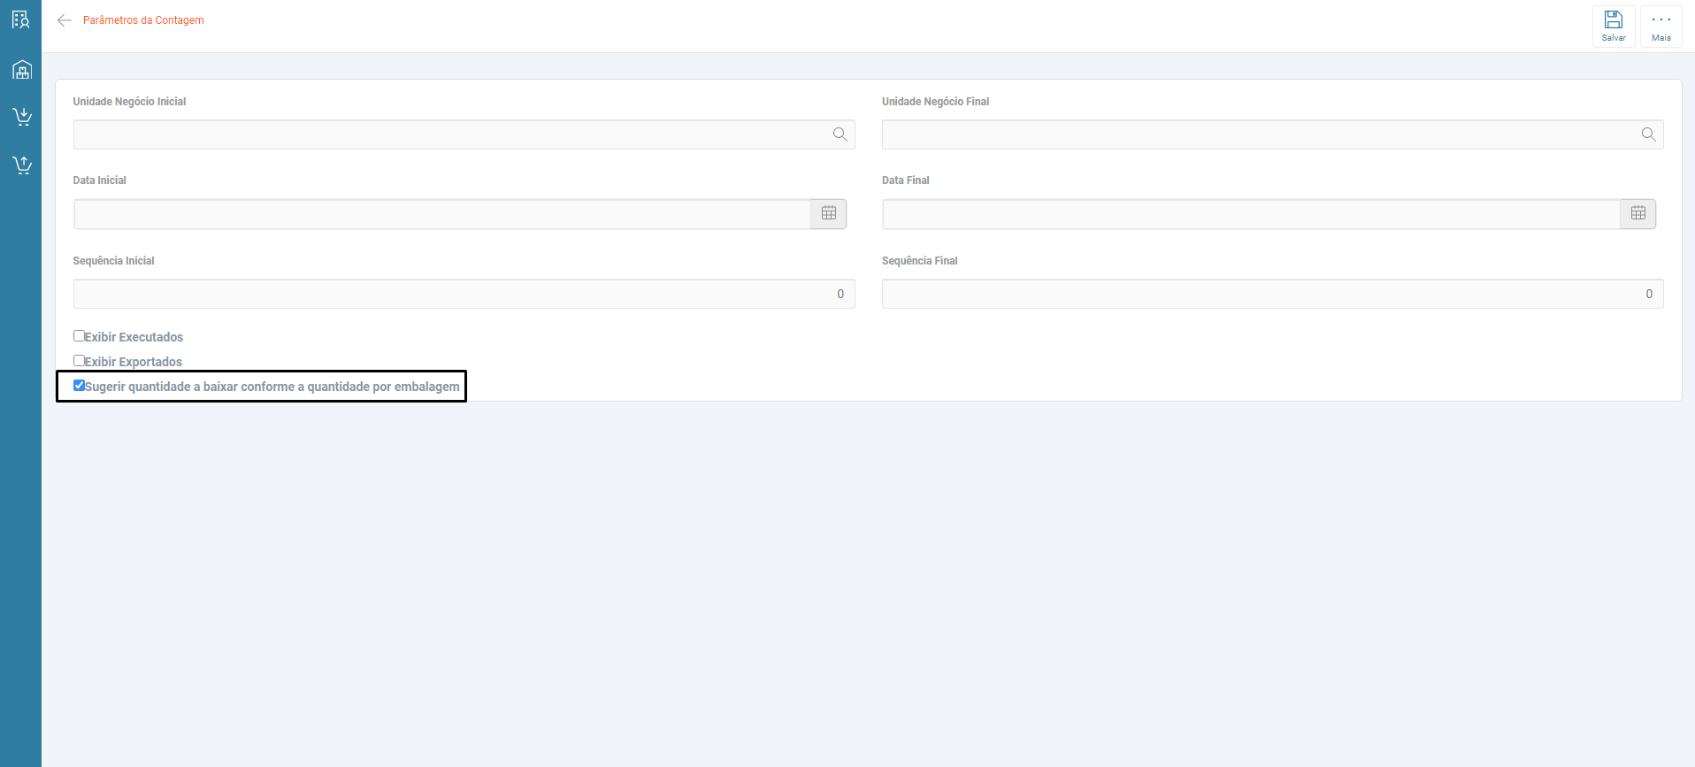Image resolution: width=1695 pixels, height=767 pixels.
Task: Click the Sequência Final number field
Action: (1272, 294)
